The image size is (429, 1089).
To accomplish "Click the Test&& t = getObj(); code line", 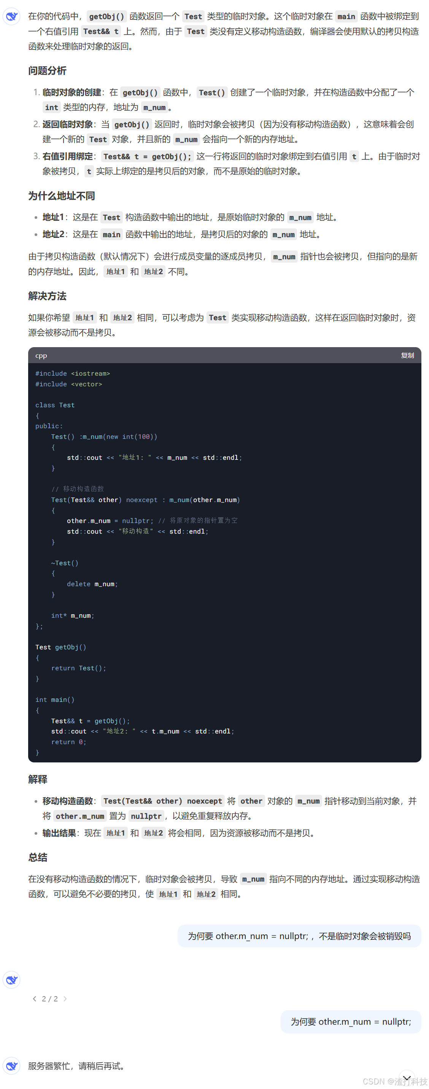I will click(x=91, y=721).
